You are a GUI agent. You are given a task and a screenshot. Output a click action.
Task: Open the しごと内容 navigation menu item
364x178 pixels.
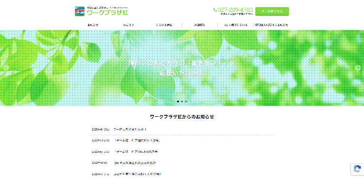coord(164,25)
